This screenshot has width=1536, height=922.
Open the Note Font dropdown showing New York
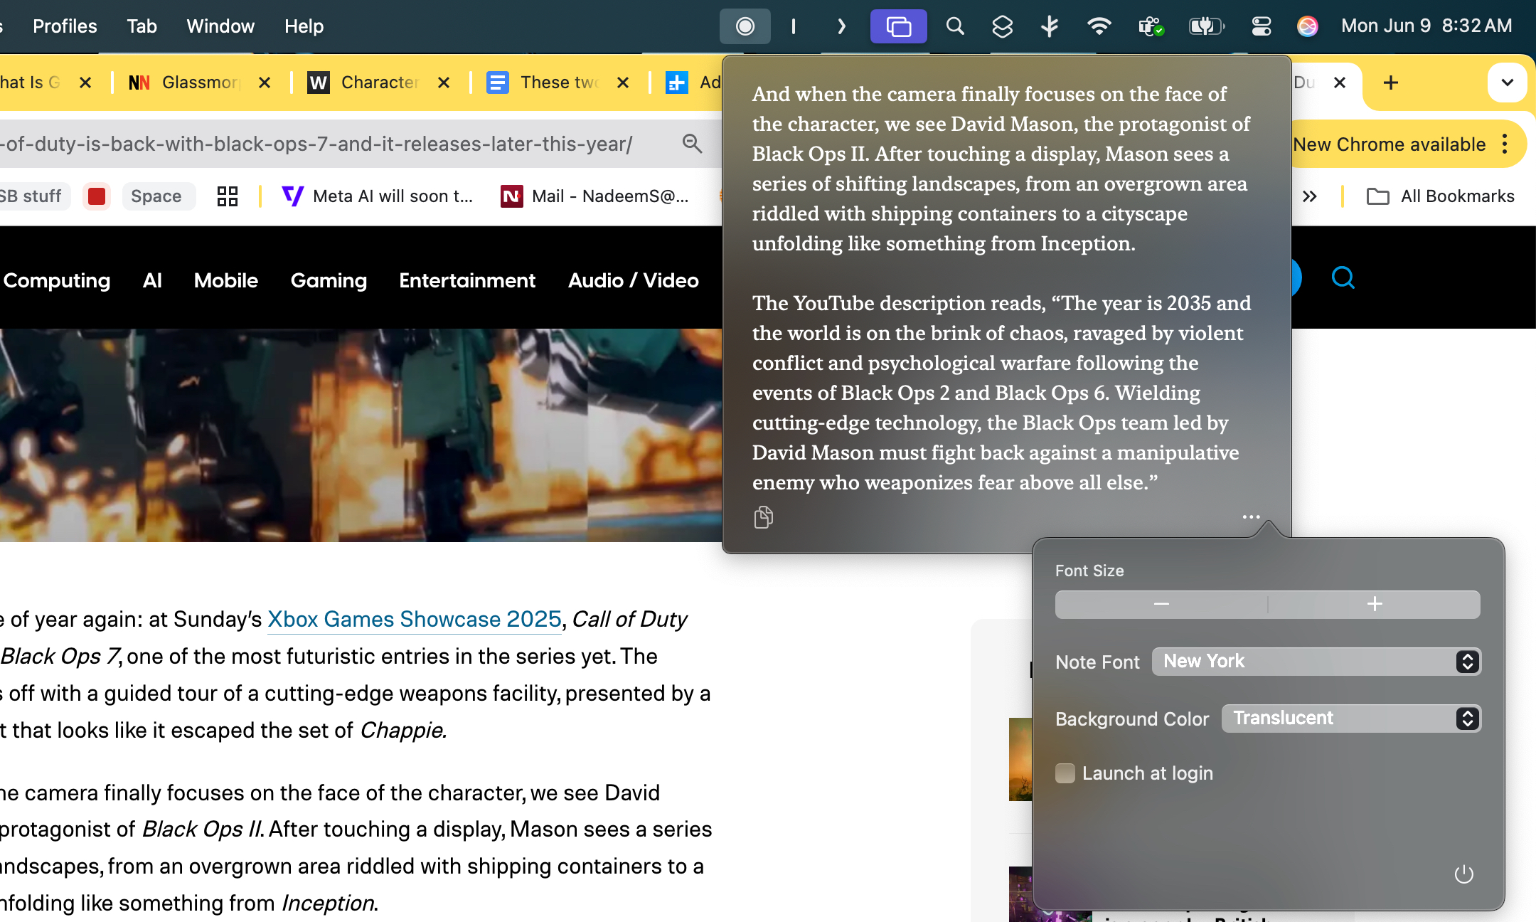pyautogui.click(x=1316, y=662)
